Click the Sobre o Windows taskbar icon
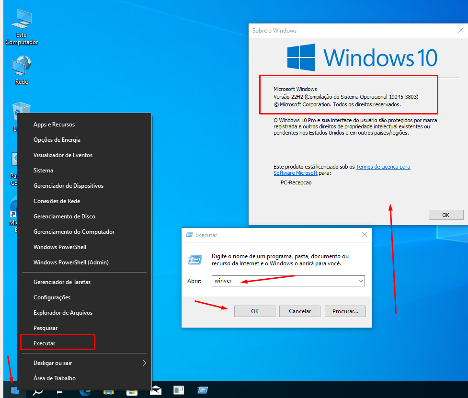 point(179,390)
